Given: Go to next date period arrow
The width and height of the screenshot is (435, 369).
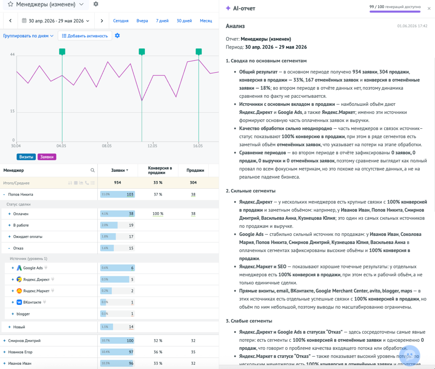Looking at the screenshot, I should [x=102, y=20].
